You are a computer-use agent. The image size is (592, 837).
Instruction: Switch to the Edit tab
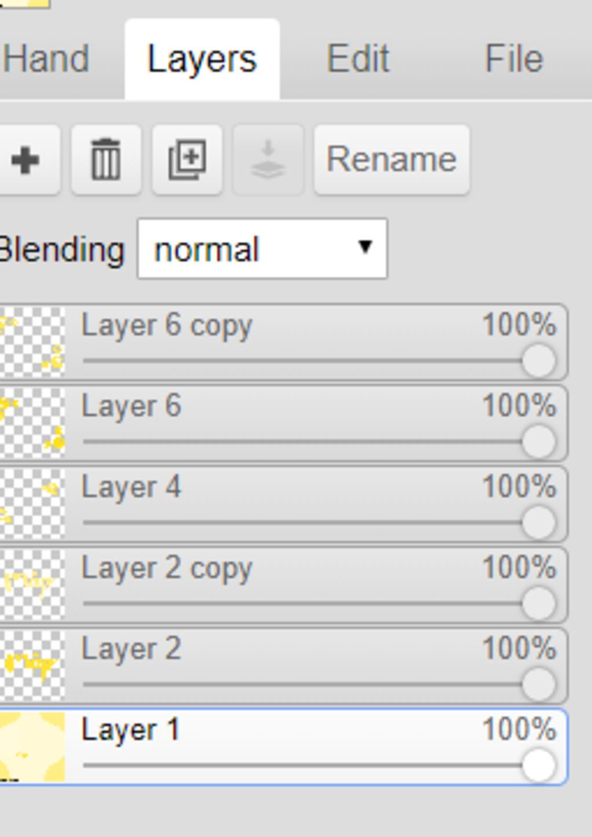coord(358,59)
